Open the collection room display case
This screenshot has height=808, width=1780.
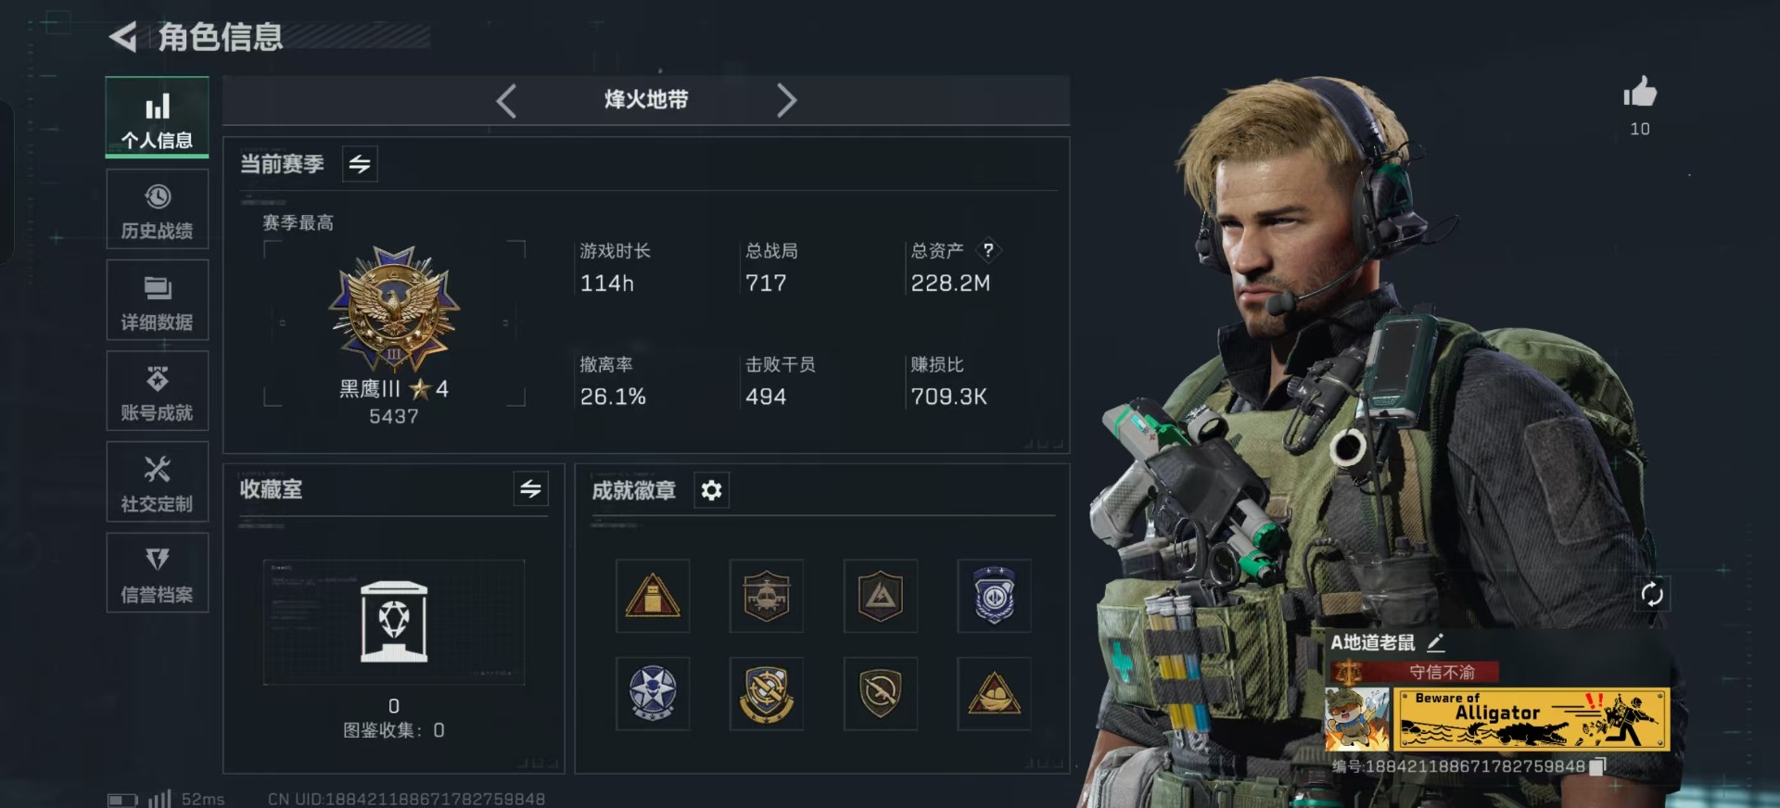[x=394, y=622]
